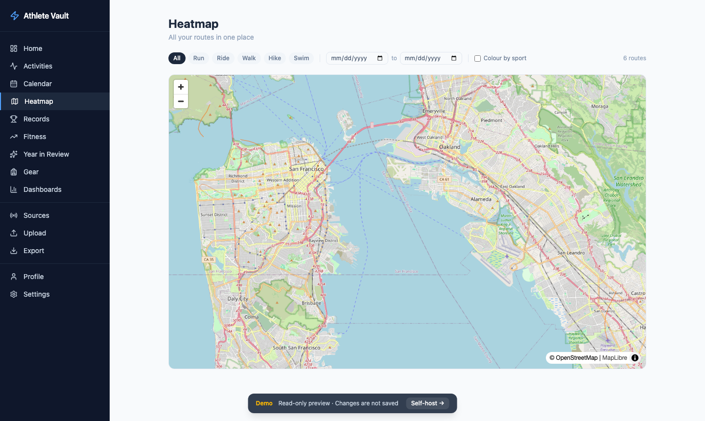The width and height of the screenshot is (705, 421).
Task: Click the Export label in sidebar
Action: click(34, 251)
